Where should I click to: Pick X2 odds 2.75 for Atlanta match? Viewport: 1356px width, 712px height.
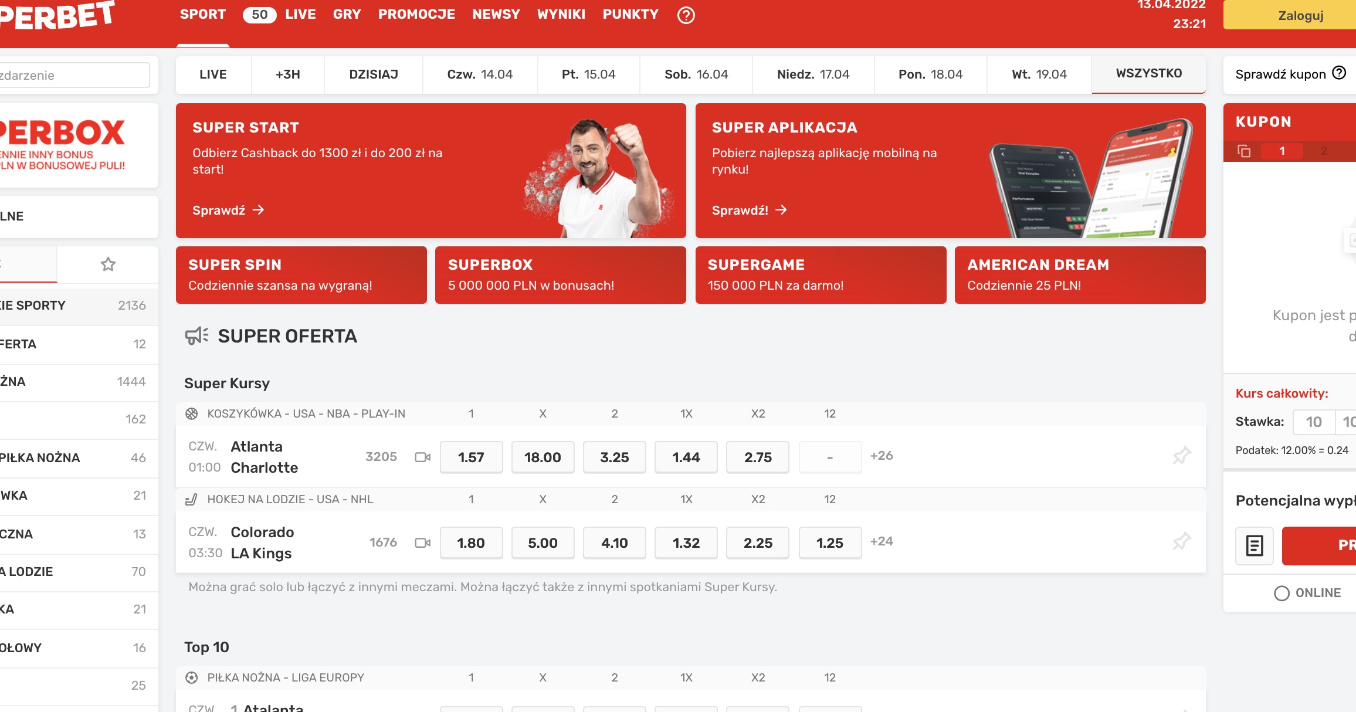[758, 457]
